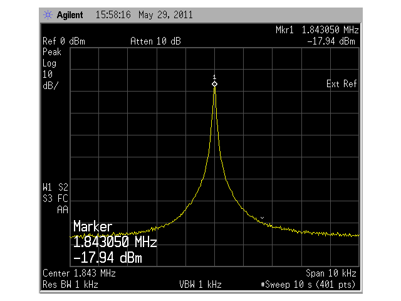401x301 pixels.
Task: Click the S3 FC status label
Action: click(55, 199)
